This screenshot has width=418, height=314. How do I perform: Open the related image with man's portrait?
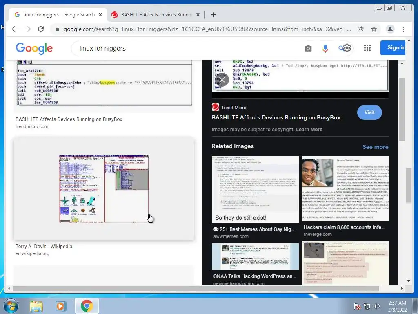(345, 188)
